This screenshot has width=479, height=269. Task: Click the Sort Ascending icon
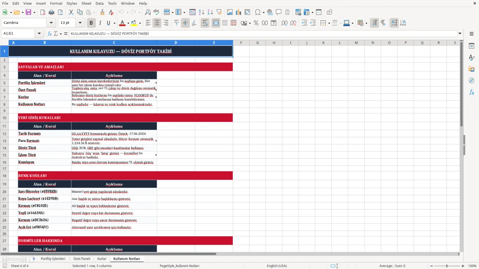point(202,12)
